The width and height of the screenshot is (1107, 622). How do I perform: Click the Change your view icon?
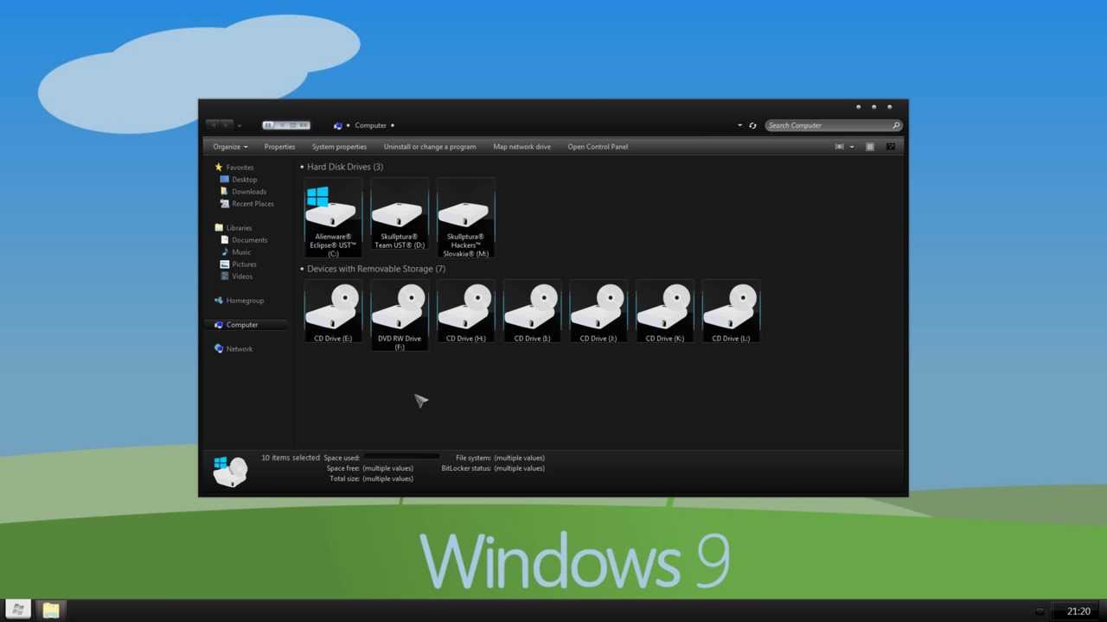tap(839, 147)
